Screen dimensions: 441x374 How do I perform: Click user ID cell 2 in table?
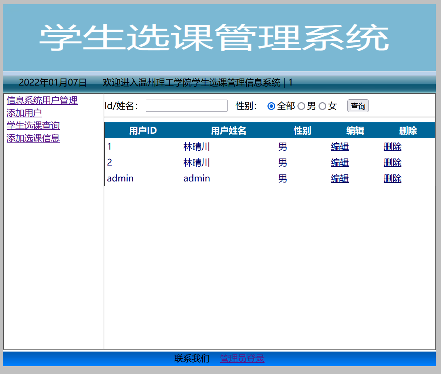click(110, 163)
